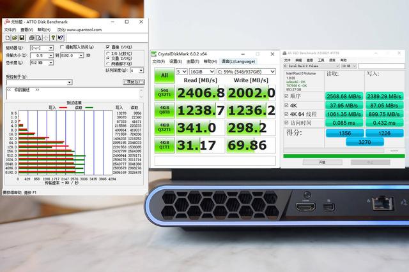Open the 语言(L)(Language) menu in CrystalDiskMark
The width and height of the screenshot is (409, 272).
click(238, 61)
